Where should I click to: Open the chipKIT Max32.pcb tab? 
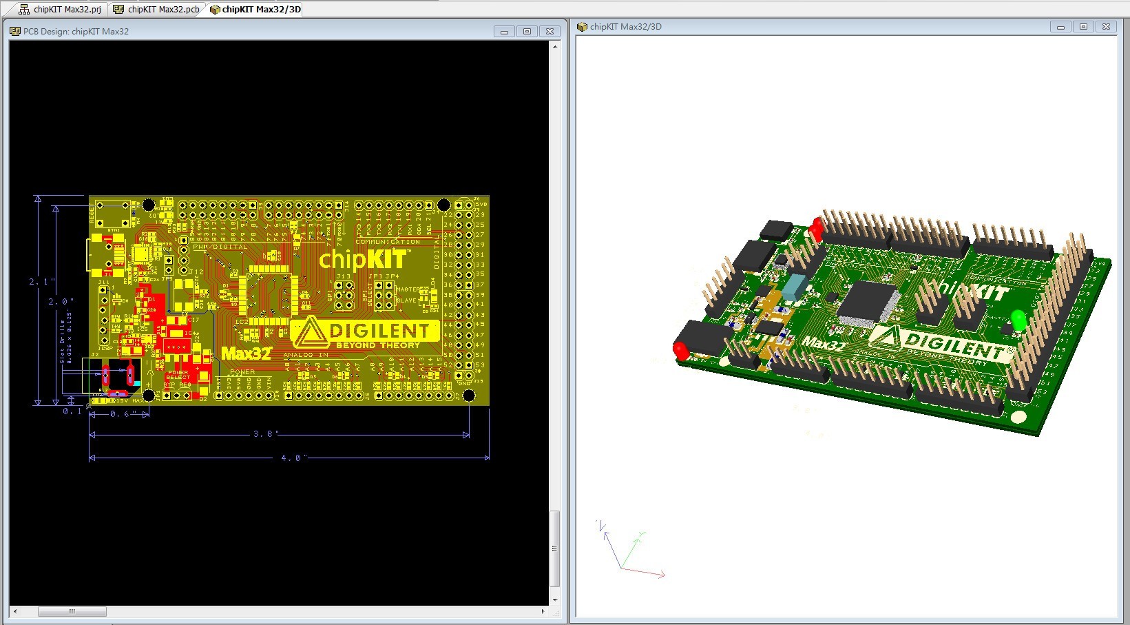[158, 10]
